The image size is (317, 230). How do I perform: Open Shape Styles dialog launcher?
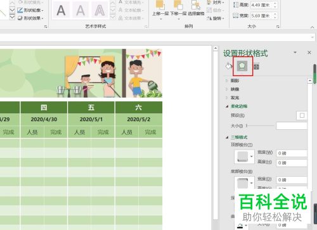click(x=46, y=27)
